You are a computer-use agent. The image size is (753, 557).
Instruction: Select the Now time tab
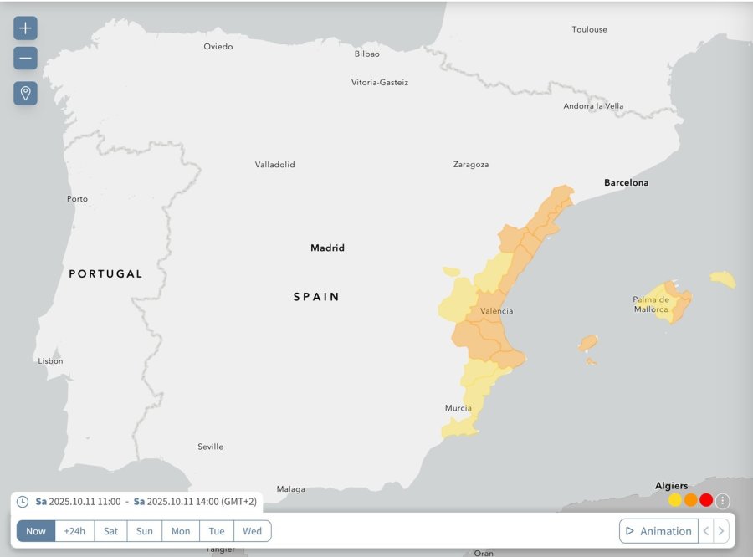(36, 531)
